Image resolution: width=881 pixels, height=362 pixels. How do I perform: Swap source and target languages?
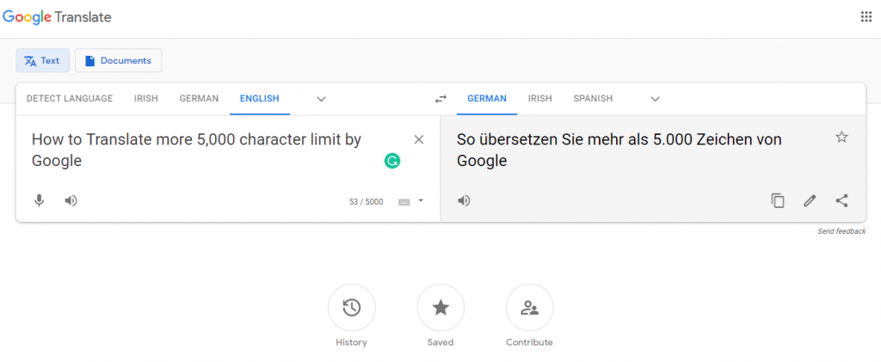[x=440, y=100]
